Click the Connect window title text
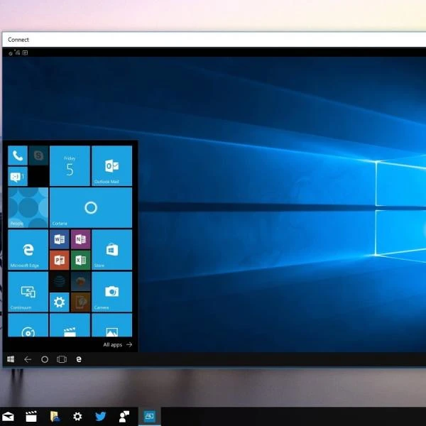The image size is (426, 426). [18, 40]
